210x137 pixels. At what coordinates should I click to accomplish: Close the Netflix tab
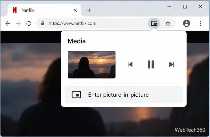point(75,10)
